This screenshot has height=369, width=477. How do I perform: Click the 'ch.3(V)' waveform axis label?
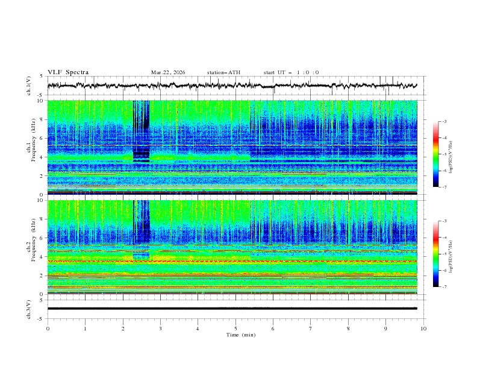pos(29,309)
